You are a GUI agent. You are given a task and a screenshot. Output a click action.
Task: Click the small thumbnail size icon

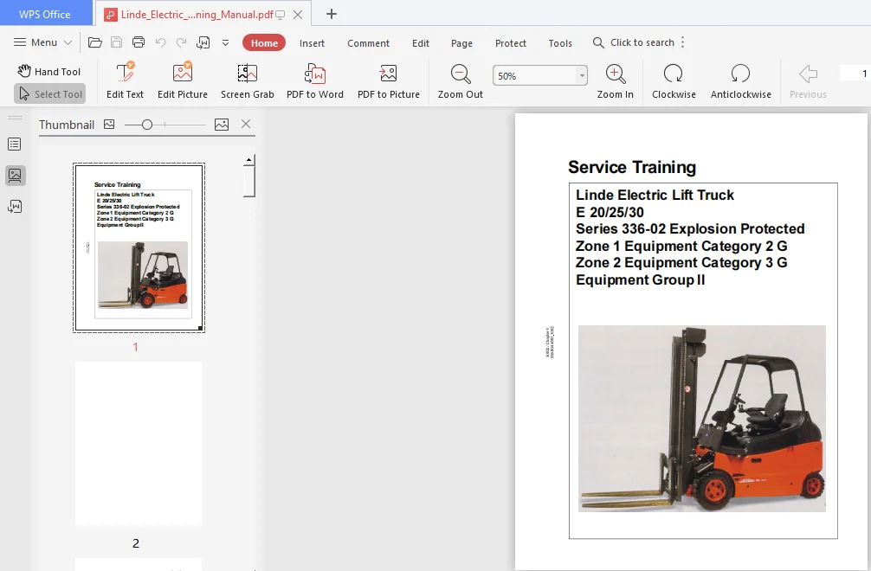109,125
